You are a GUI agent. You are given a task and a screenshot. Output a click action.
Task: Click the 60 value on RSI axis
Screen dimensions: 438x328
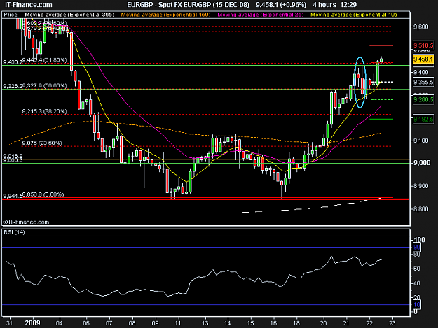417,269
